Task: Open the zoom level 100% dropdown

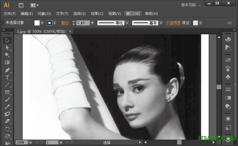Action: 30,142
